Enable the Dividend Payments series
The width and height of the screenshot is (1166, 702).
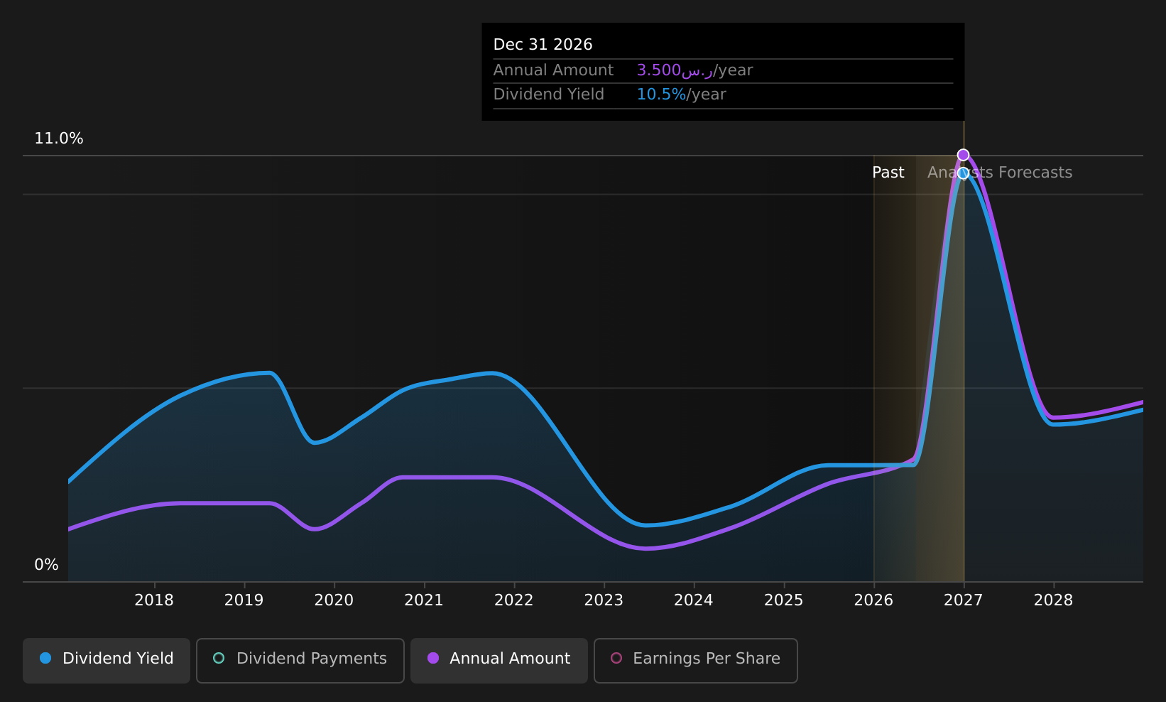point(300,661)
